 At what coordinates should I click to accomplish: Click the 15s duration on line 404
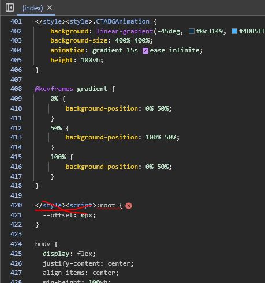click(x=132, y=50)
